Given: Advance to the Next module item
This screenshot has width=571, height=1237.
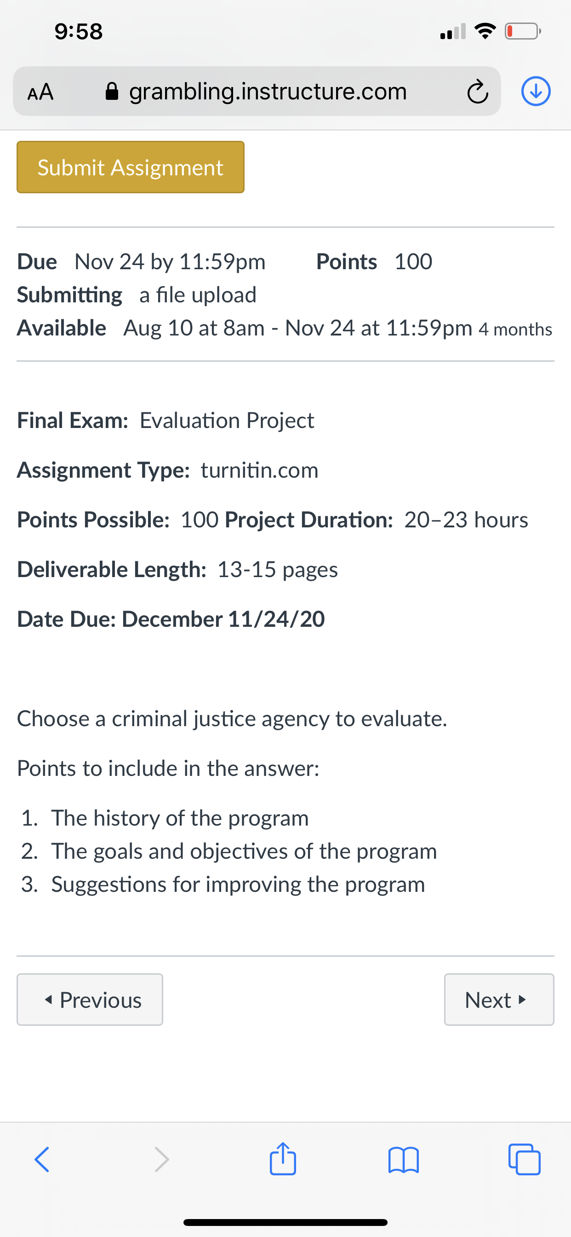Looking at the screenshot, I should tap(499, 1000).
